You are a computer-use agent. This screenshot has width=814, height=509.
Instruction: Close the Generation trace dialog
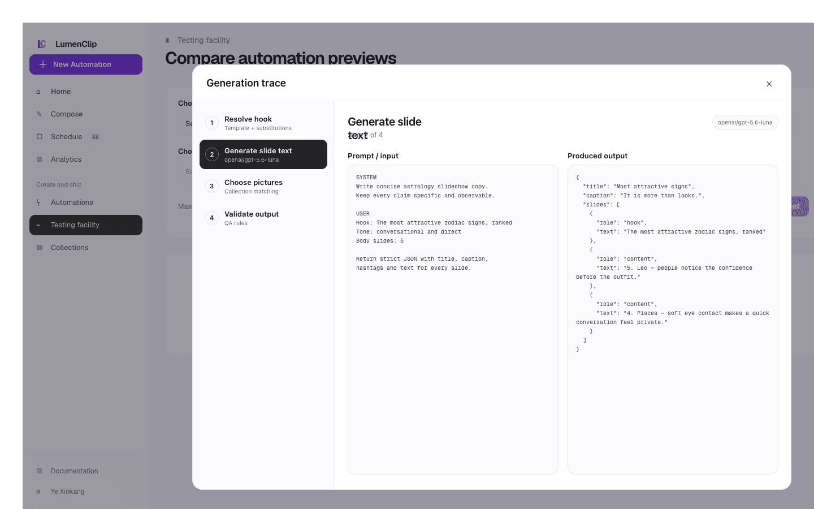769,84
